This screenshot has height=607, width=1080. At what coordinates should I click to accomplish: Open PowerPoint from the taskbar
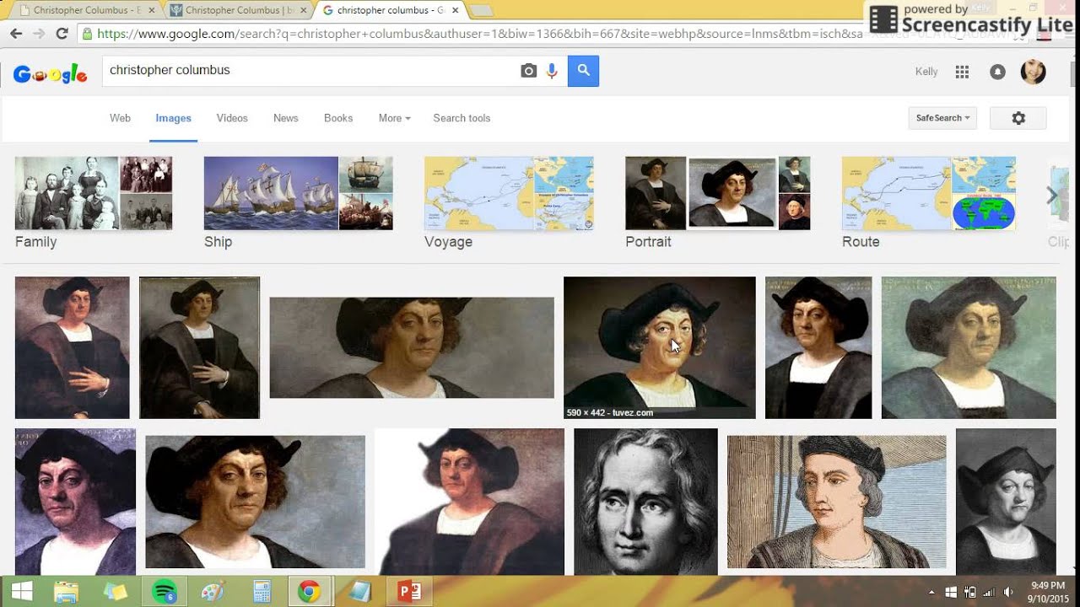coord(410,592)
